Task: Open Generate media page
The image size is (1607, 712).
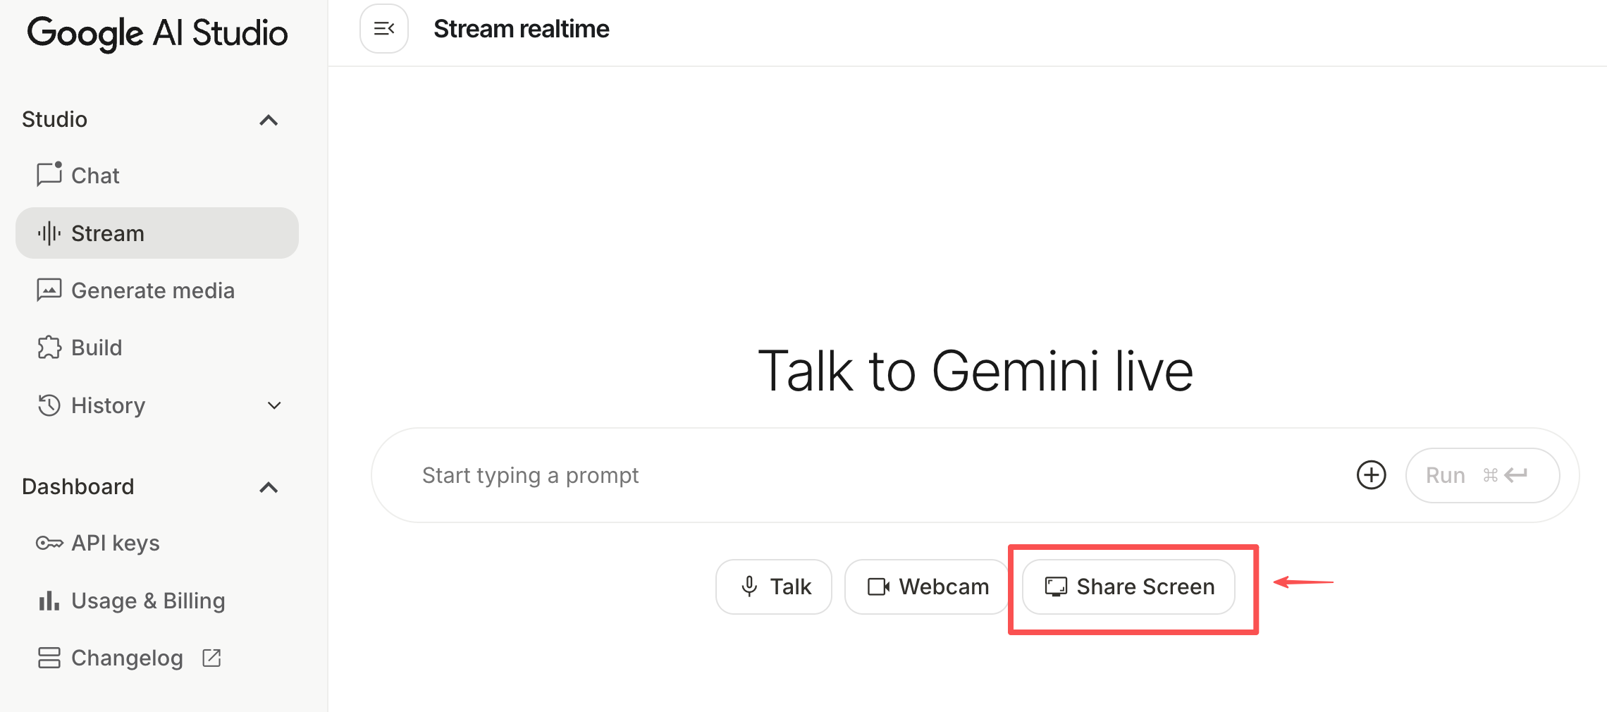Action: (x=152, y=290)
